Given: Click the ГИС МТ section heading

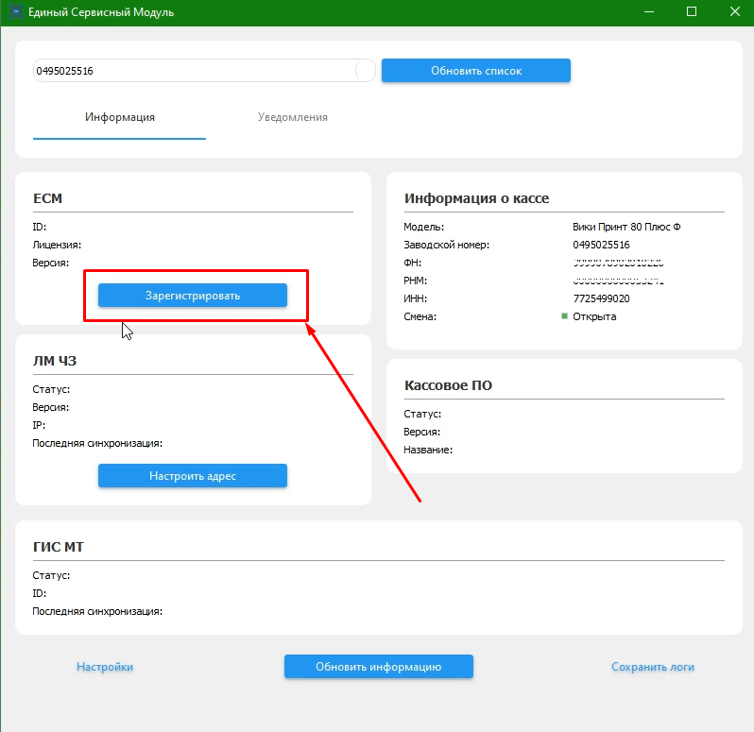Looking at the screenshot, I should click(x=59, y=547).
